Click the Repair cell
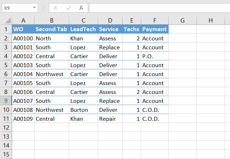 [x=110, y=119]
